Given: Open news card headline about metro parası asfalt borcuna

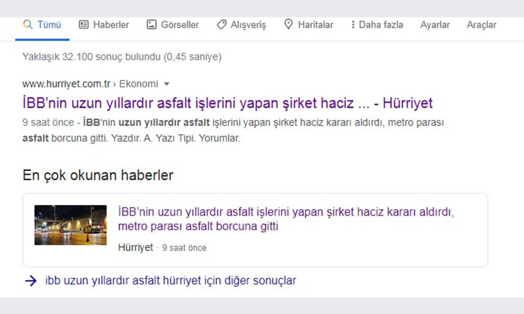Looking at the screenshot, I should tap(286, 219).
